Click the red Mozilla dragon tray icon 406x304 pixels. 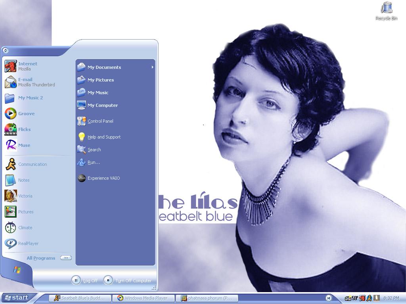pyautogui.click(x=362, y=298)
